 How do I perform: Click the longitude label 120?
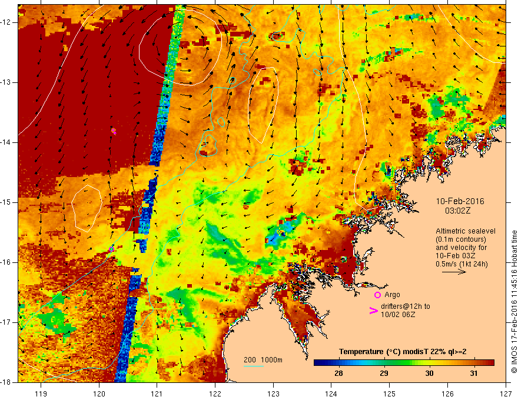pos(99,394)
